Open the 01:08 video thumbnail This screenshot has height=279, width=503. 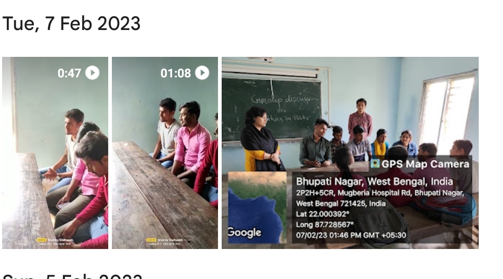165,153
